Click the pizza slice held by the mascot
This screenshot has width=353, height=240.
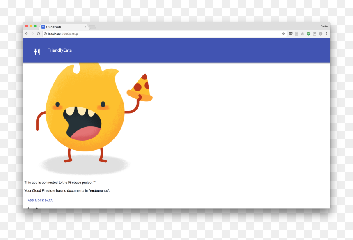pos(140,88)
